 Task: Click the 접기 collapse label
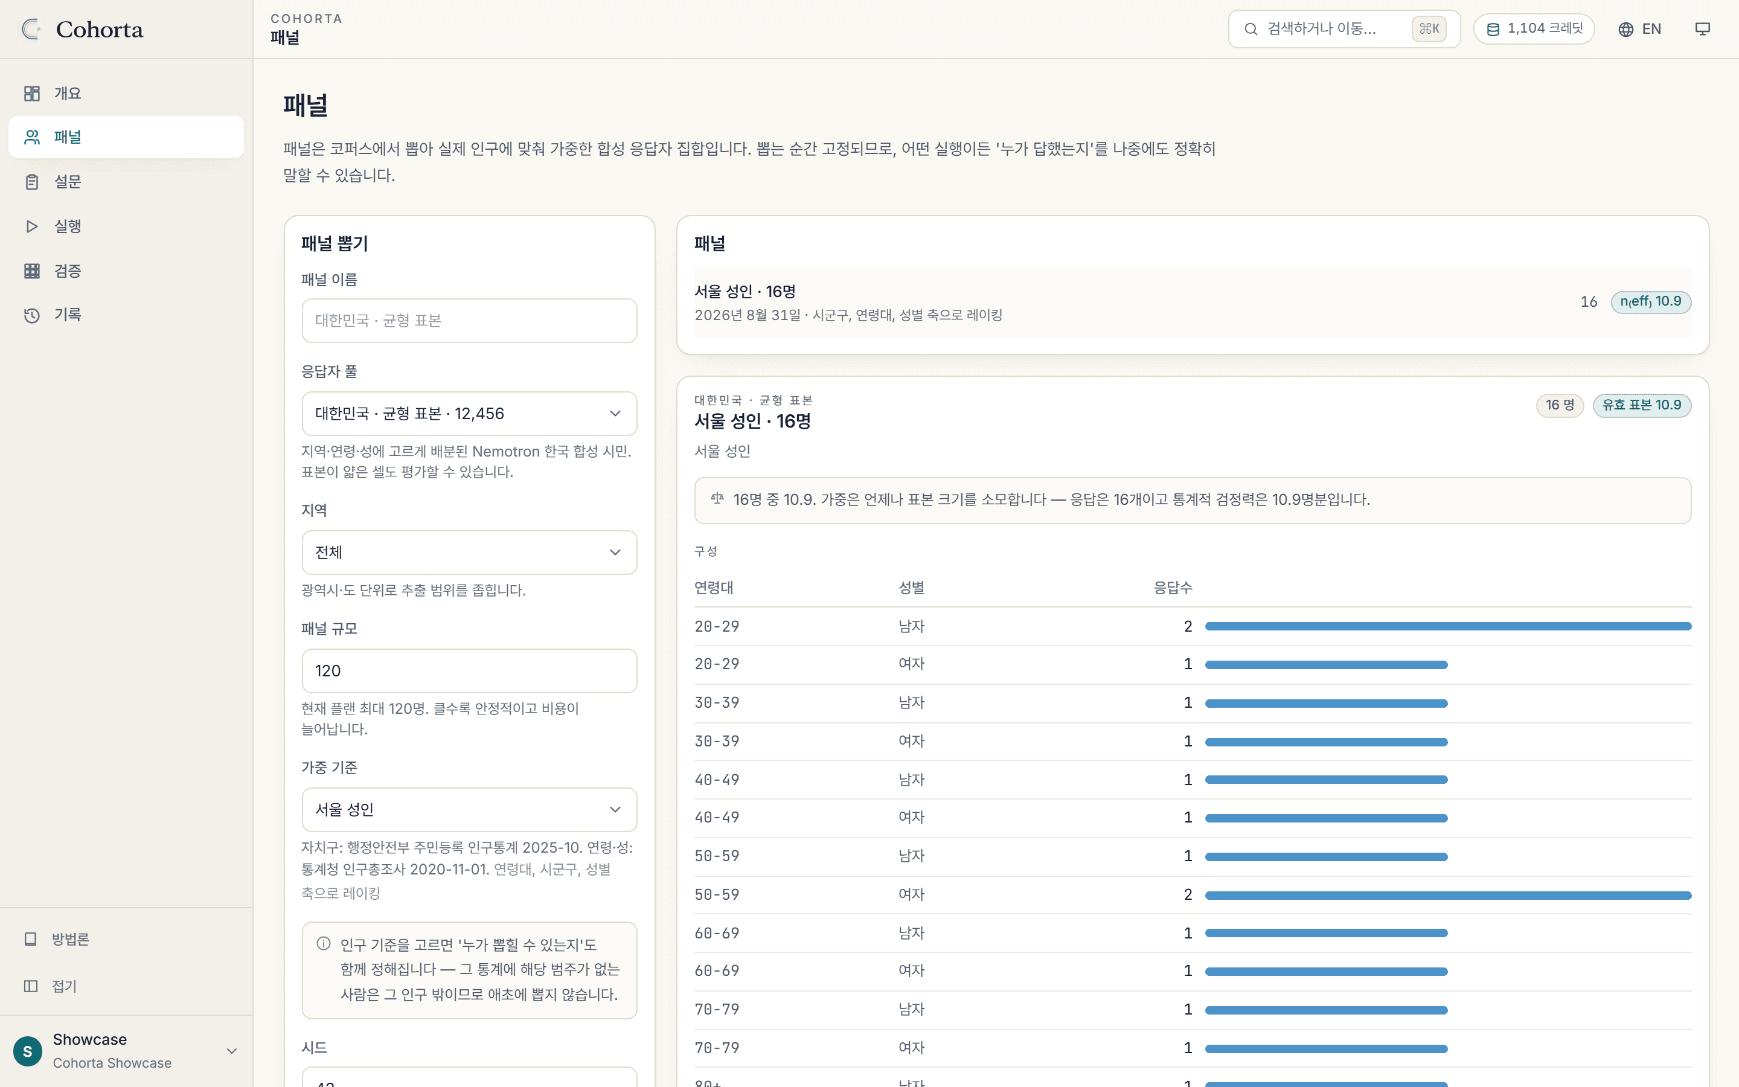[x=64, y=986]
